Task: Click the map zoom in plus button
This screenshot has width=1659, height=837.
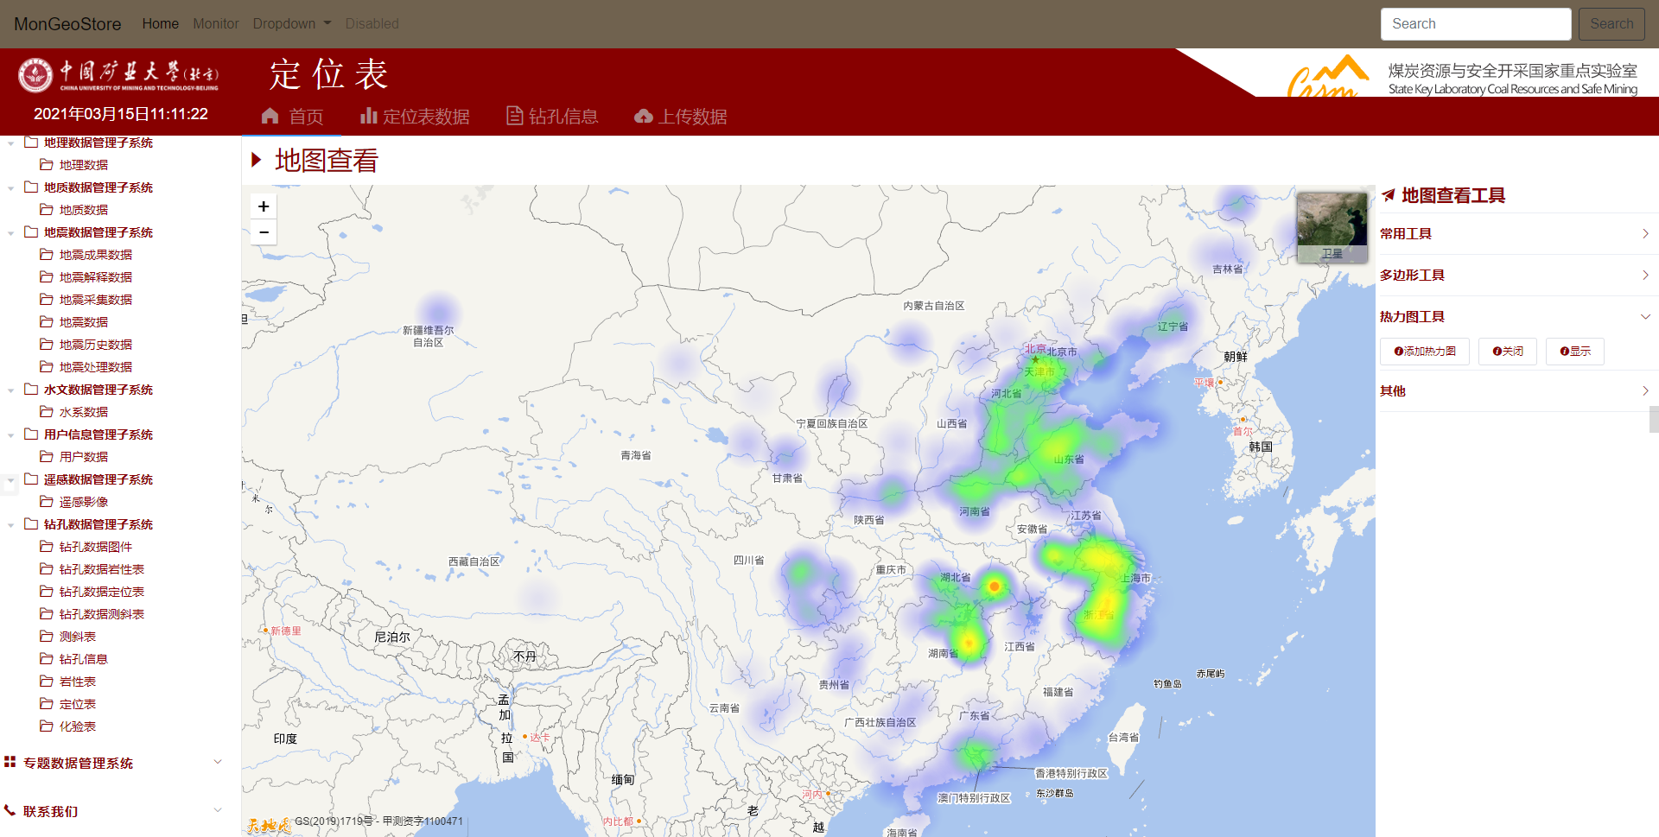Action: (x=264, y=206)
